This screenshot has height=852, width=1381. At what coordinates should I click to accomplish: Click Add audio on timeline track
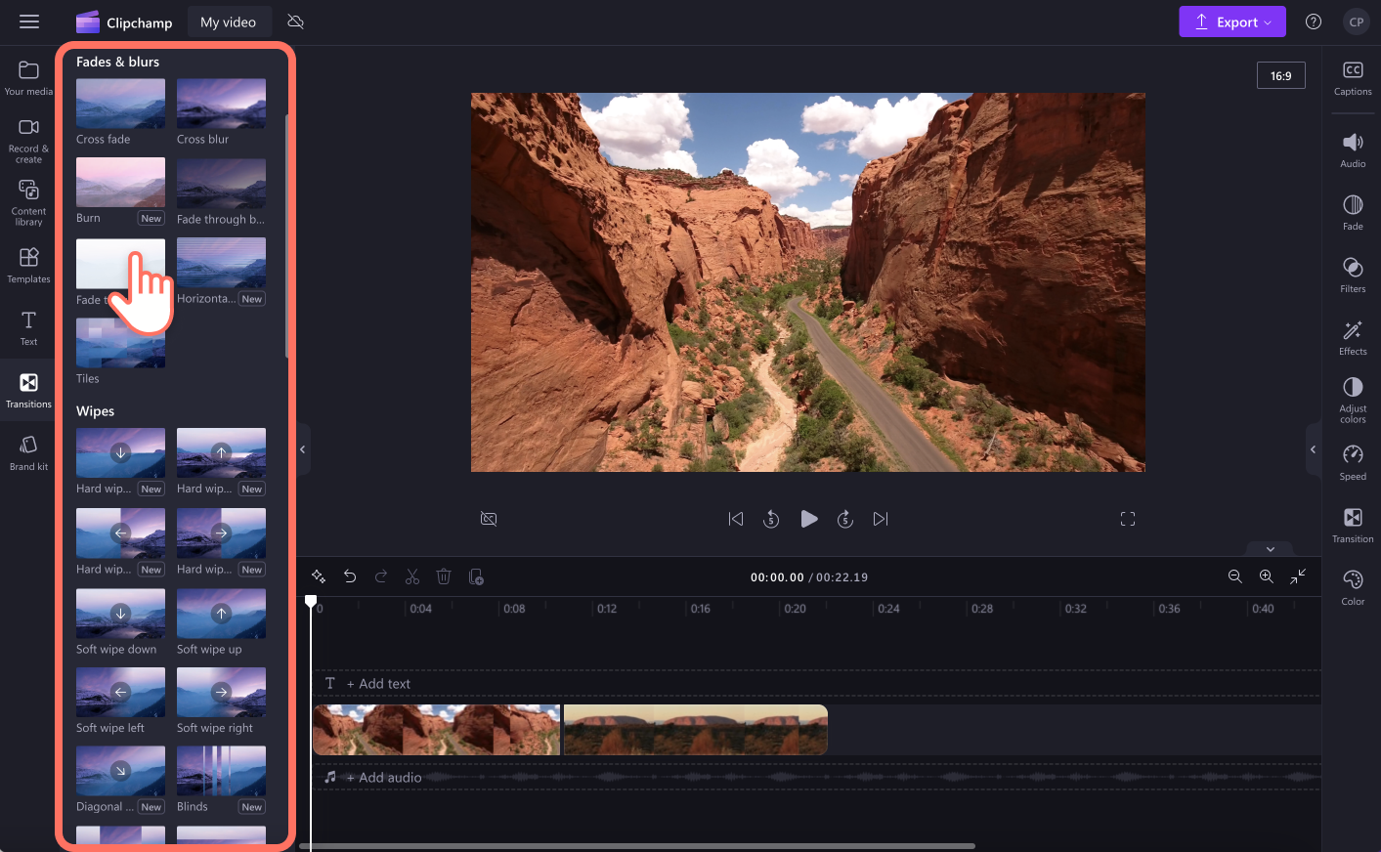coord(384,778)
